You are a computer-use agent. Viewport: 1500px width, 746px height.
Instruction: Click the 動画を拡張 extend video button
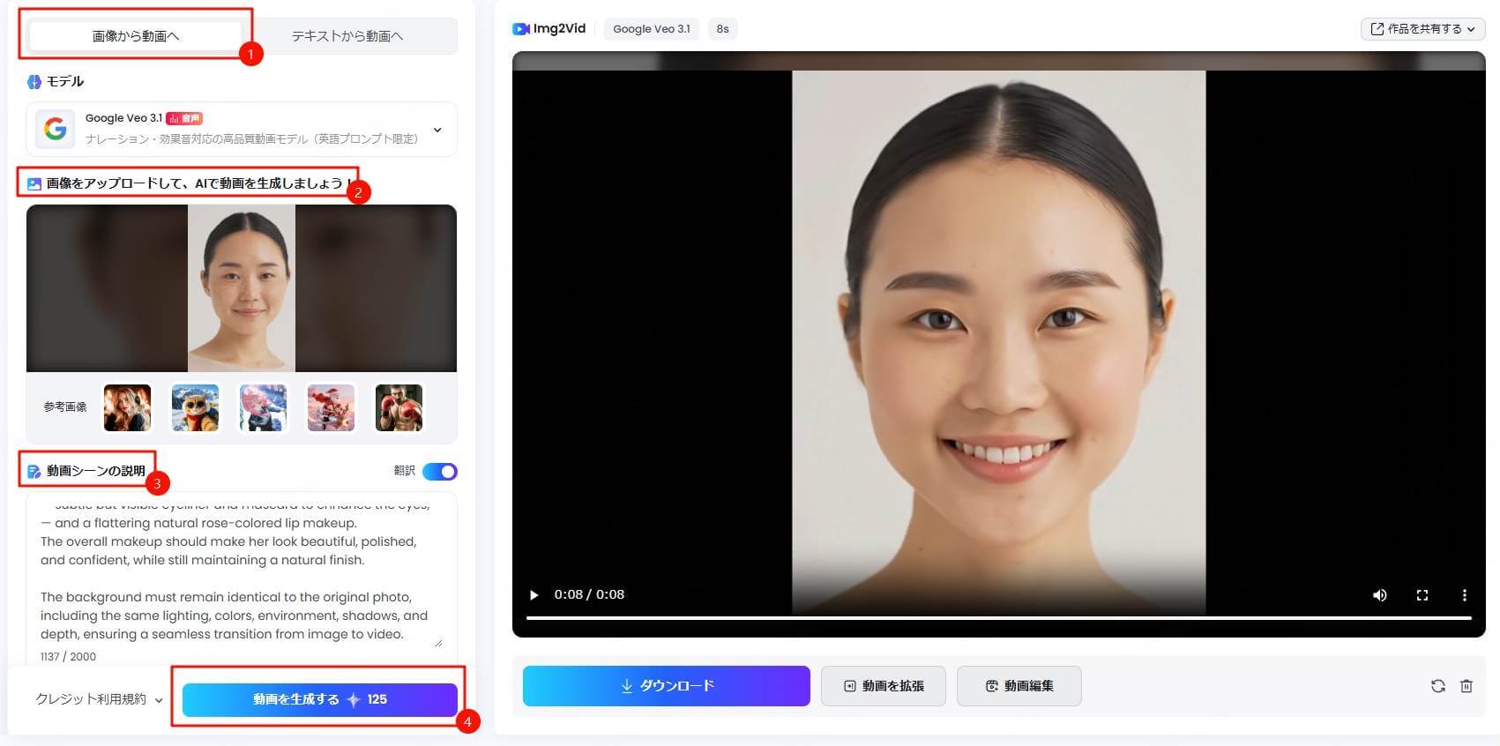click(x=883, y=686)
